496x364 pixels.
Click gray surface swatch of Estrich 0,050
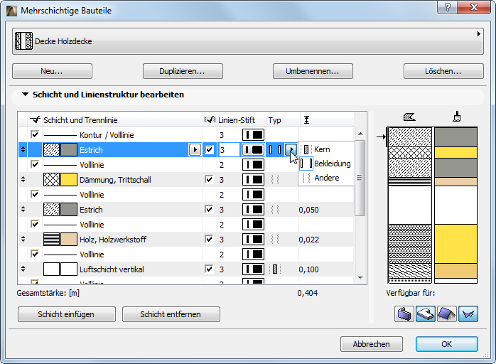tap(69, 210)
